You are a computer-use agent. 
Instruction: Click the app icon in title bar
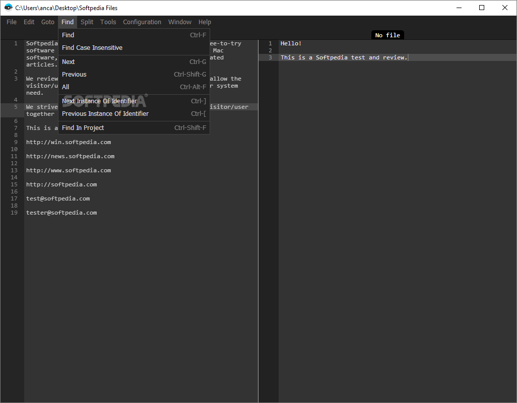(8, 8)
